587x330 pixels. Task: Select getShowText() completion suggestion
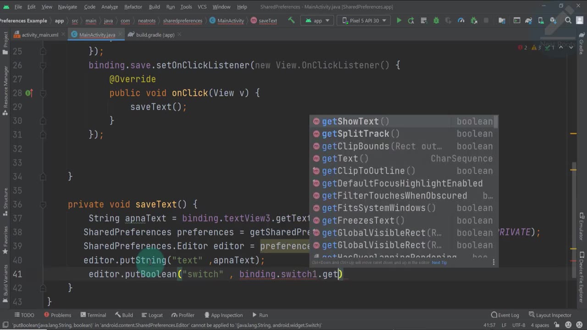pos(404,121)
